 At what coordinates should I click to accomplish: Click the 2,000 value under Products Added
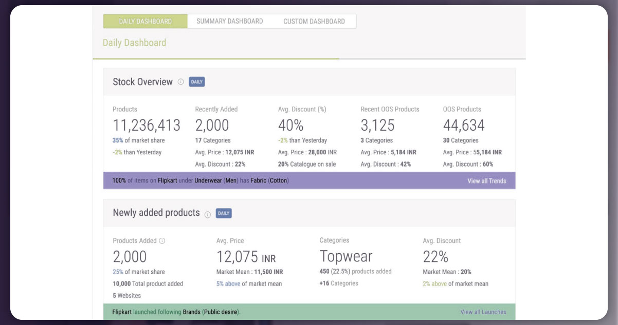click(130, 256)
